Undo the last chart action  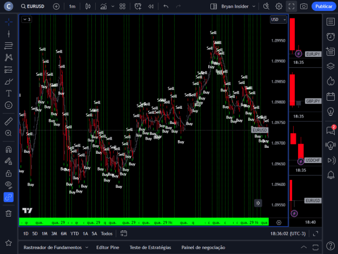(166, 6)
